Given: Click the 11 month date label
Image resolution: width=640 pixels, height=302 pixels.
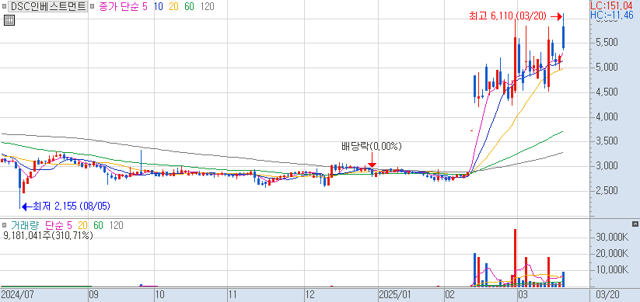Looking at the screenshot, I should pyautogui.click(x=233, y=294).
